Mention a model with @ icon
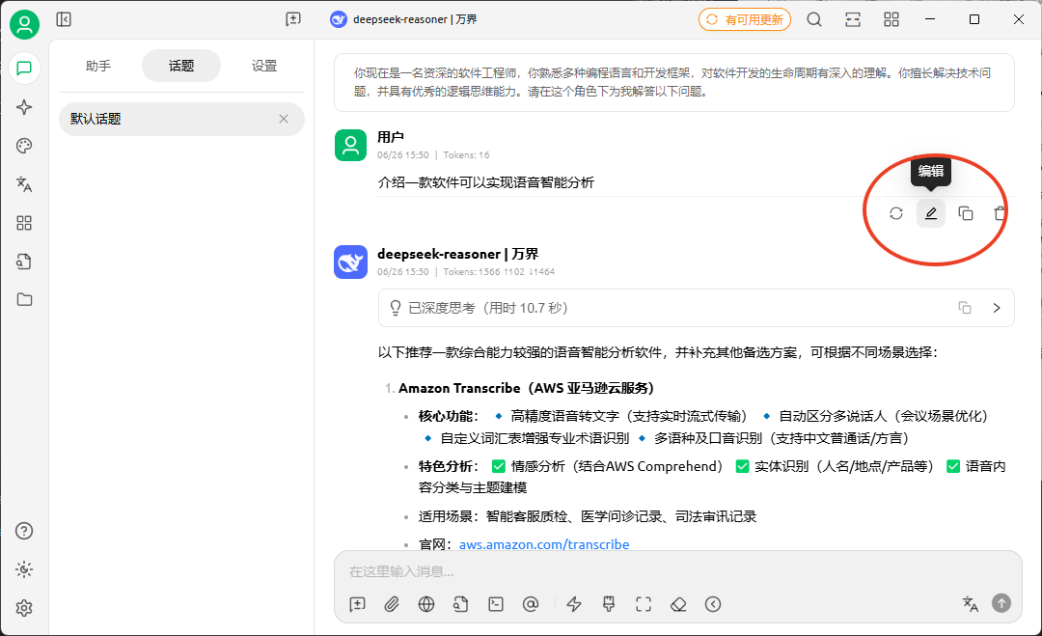1042x636 pixels. click(531, 604)
